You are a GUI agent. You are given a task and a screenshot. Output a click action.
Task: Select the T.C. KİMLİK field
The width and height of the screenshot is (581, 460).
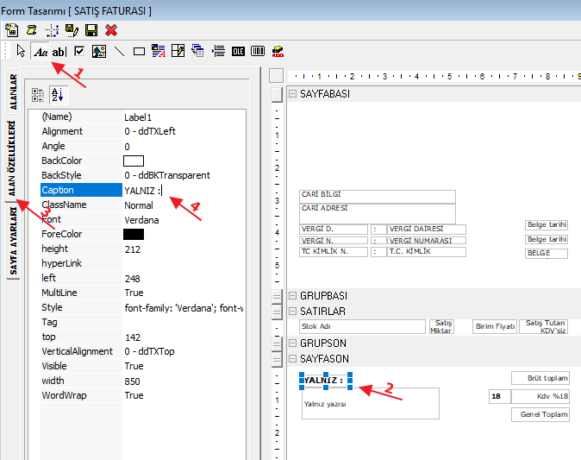[x=427, y=251]
